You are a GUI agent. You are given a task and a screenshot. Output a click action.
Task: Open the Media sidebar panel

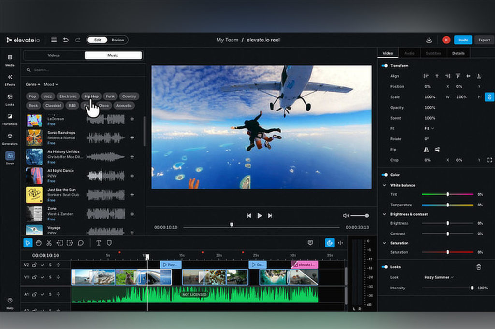pos(10,60)
